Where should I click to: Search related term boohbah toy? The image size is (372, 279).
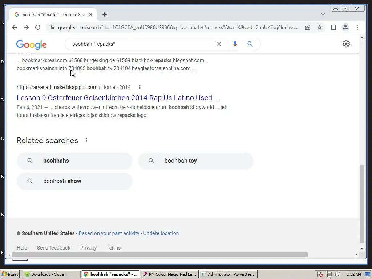(196, 161)
